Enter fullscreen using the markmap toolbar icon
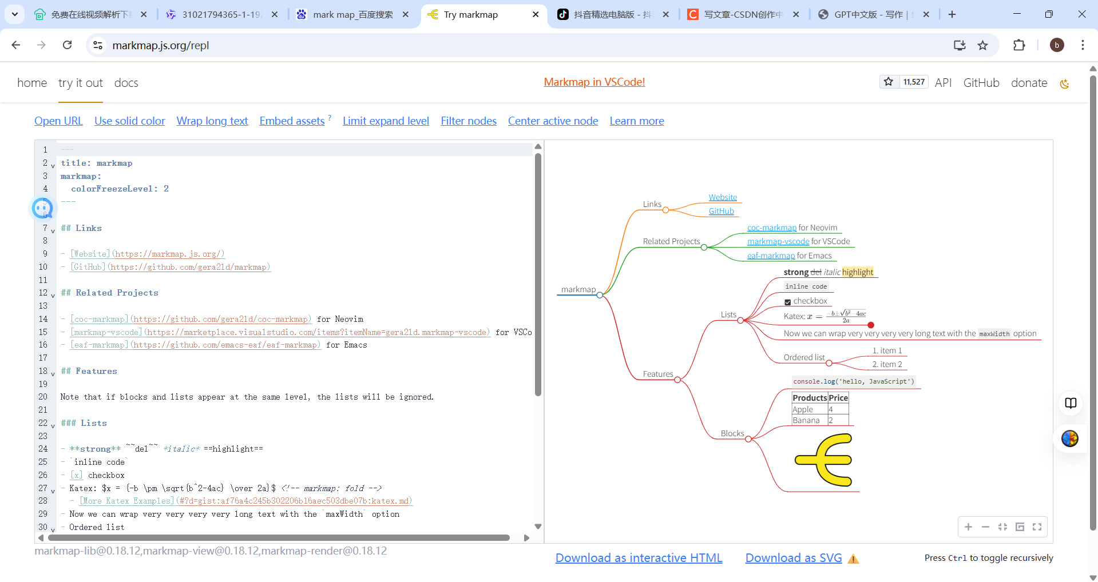Screen dimensions: 1098x582 (1037, 527)
